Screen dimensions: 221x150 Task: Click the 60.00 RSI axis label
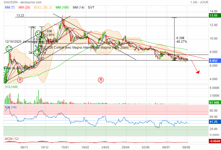(214, 117)
